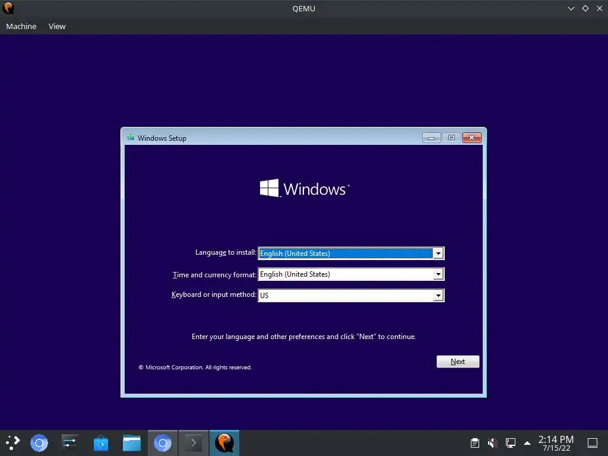Expand the Time and currency format dropdown arrow
This screenshot has width=608, height=456.
pyautogui.click(x=438, y=274)
